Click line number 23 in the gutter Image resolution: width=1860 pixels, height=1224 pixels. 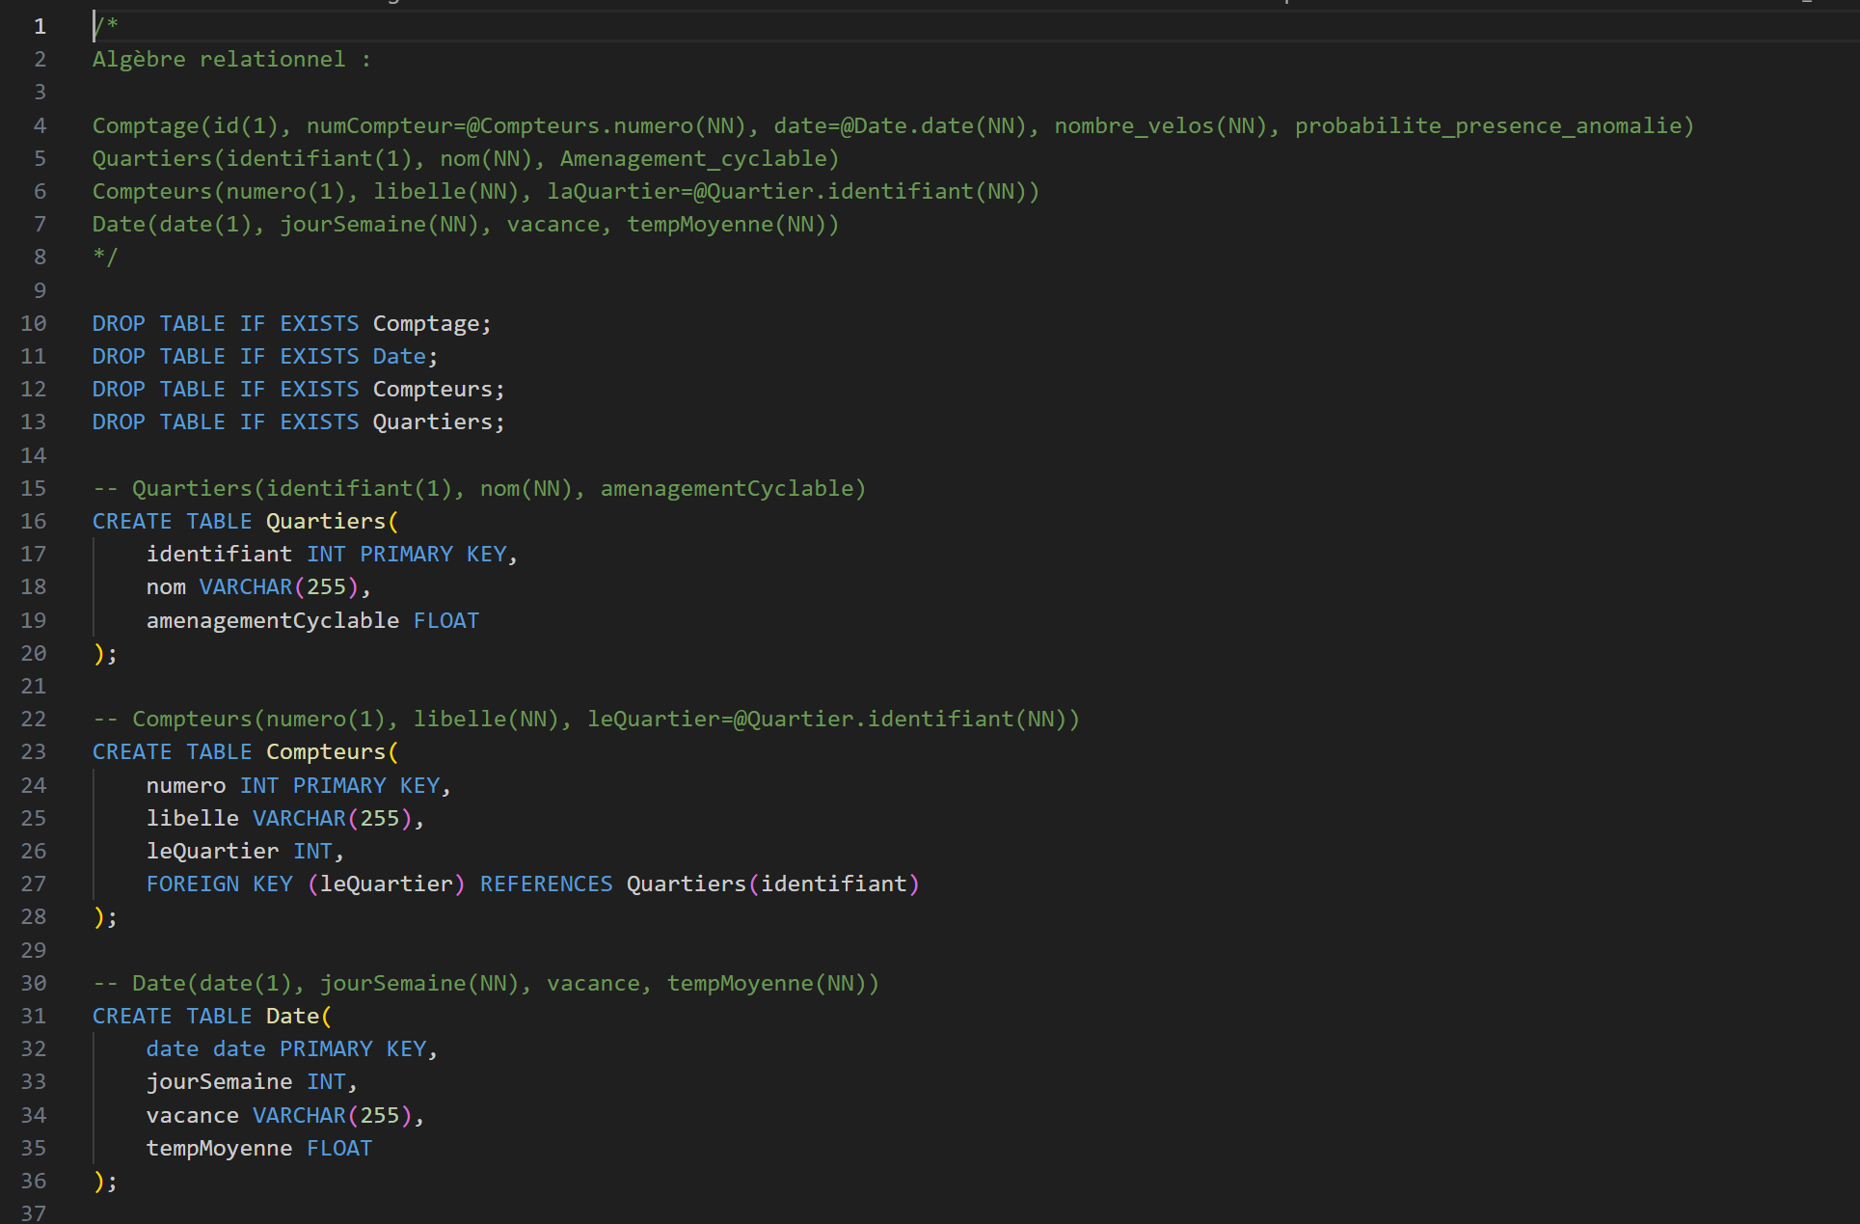point(34,751)
